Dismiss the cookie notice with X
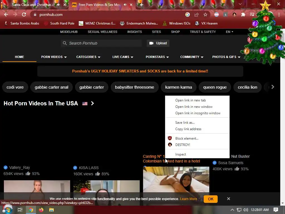Screen dimensions: 285x214 point(229,199)
